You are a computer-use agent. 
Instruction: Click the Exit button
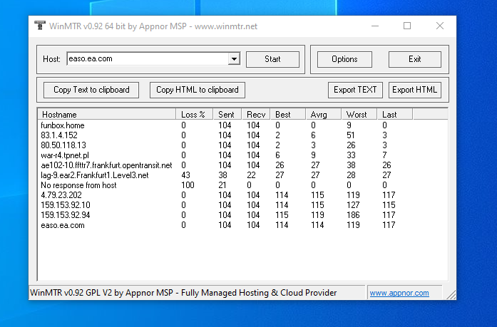(414, 59)
